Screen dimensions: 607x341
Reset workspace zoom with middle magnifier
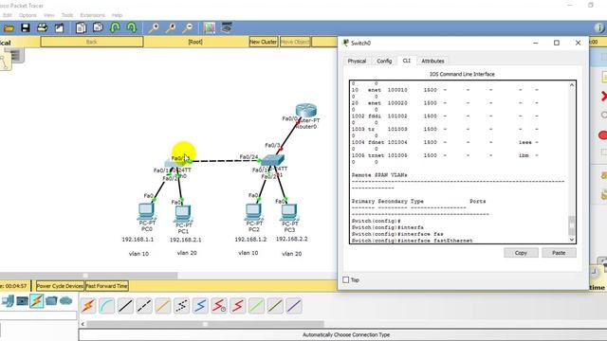[x=171, y=27]
